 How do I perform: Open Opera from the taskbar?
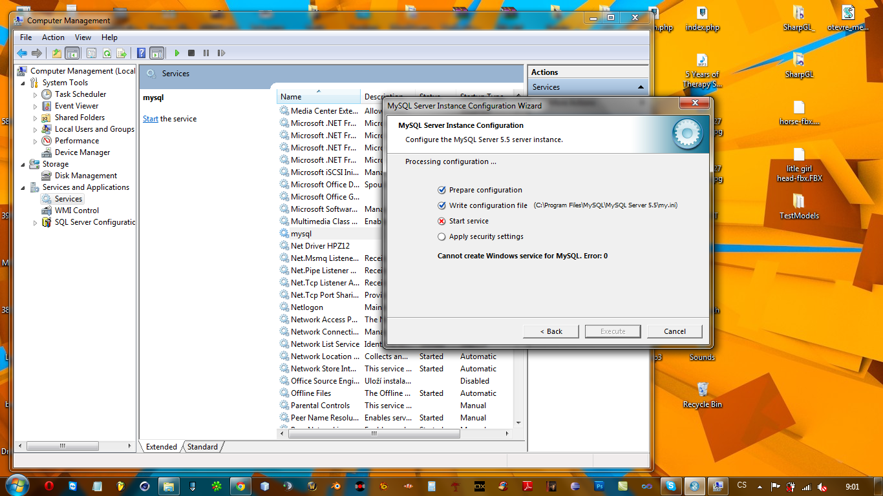point(48,486)
